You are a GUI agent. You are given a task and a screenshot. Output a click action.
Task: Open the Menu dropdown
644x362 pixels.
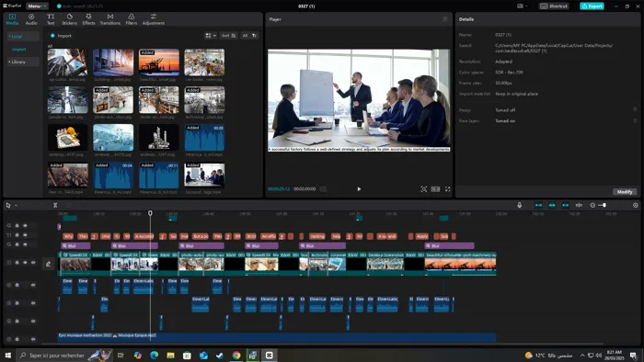pos(37,6)
